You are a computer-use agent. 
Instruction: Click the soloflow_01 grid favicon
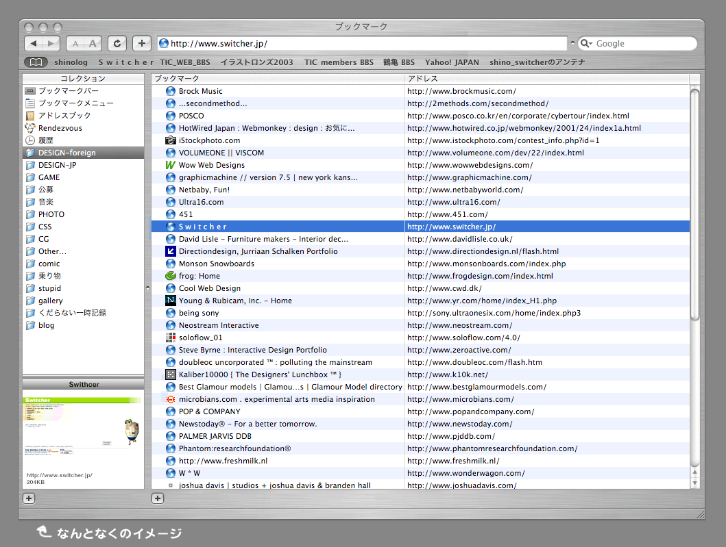(x=171, y=338)
